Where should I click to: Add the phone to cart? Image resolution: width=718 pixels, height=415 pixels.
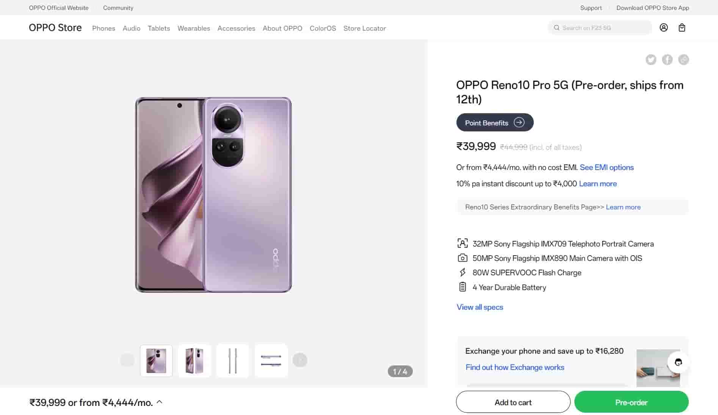(513, 402)
